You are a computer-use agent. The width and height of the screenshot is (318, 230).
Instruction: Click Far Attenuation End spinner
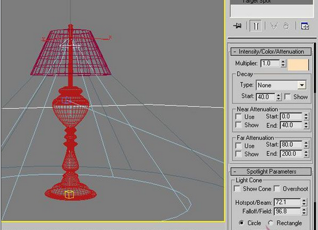pyautogui.click(x=306, y=153)
